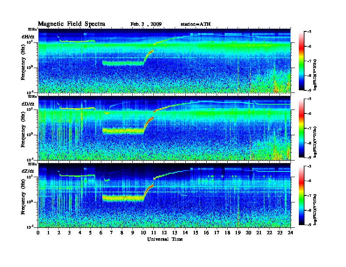Click the -5 tick on the dH/dt color bar
Viewport: 346px width, 267px height.
pyautogui.click(x=309, y=32)
